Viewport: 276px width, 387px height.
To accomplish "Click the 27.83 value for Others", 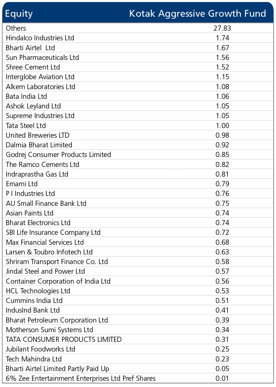I will tap(222, 28).
